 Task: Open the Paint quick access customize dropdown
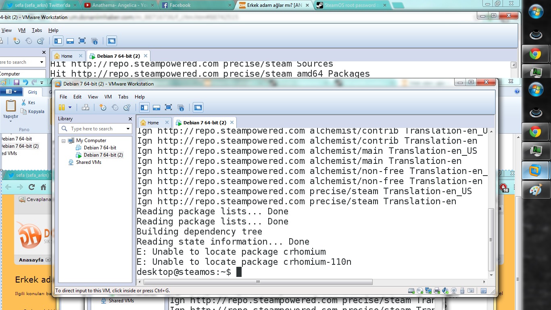[42, 83]
